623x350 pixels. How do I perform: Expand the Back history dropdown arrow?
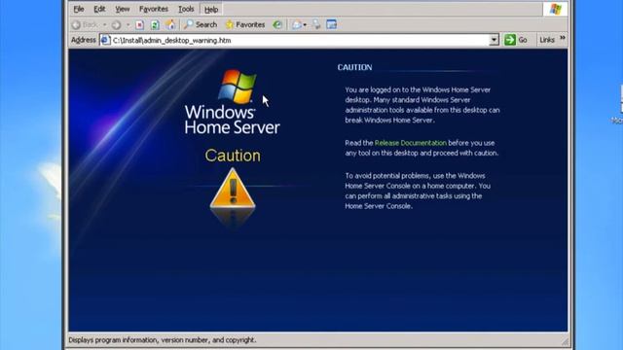click(105, 24)
